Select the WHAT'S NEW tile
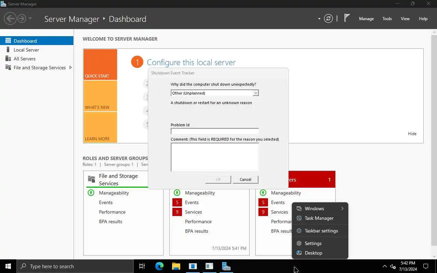This screenshot has height=273, width=437. coord(100,96)
